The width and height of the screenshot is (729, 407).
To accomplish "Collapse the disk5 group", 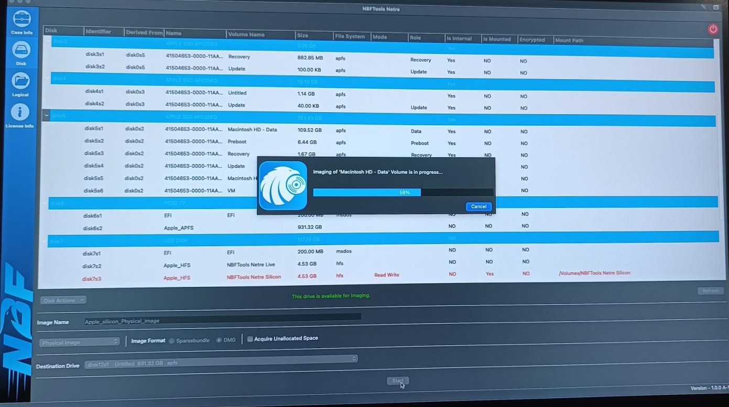I will (46, 116).
